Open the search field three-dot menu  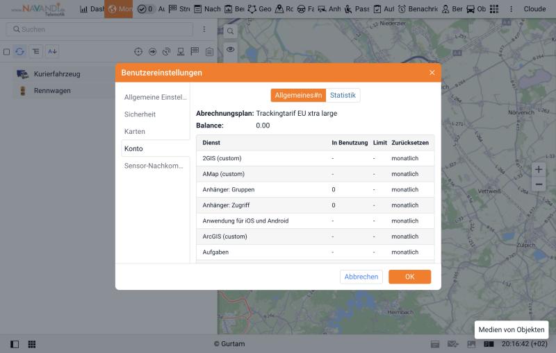(x=204, y=29)
